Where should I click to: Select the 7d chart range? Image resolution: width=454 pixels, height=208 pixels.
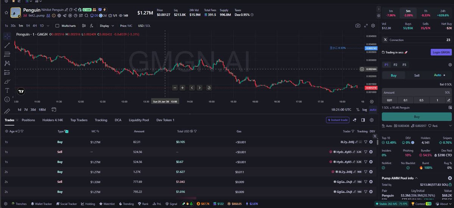click(26, 110)
